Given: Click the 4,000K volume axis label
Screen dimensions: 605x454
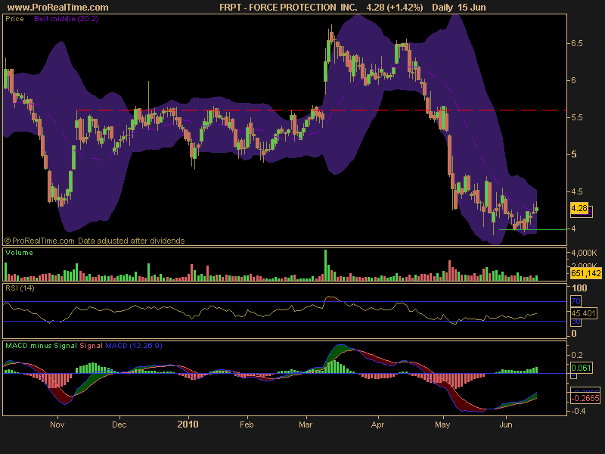Looking at the screenshot, I should pyautogui.click(x=584, y=253).
